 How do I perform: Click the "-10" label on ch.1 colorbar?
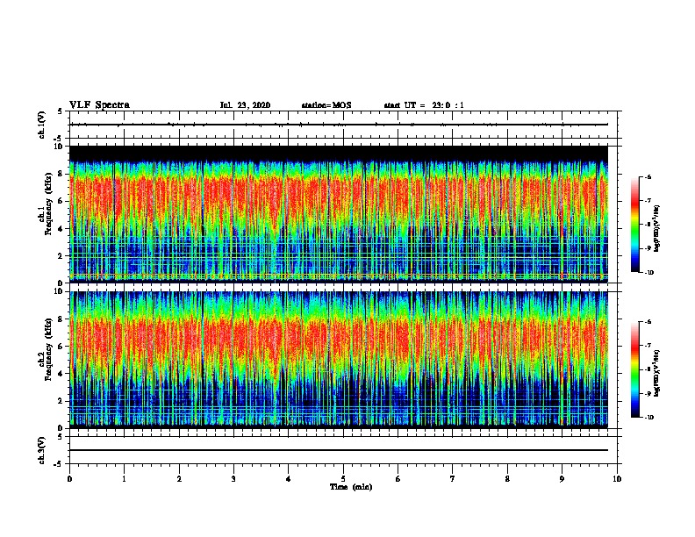(649, 272)
